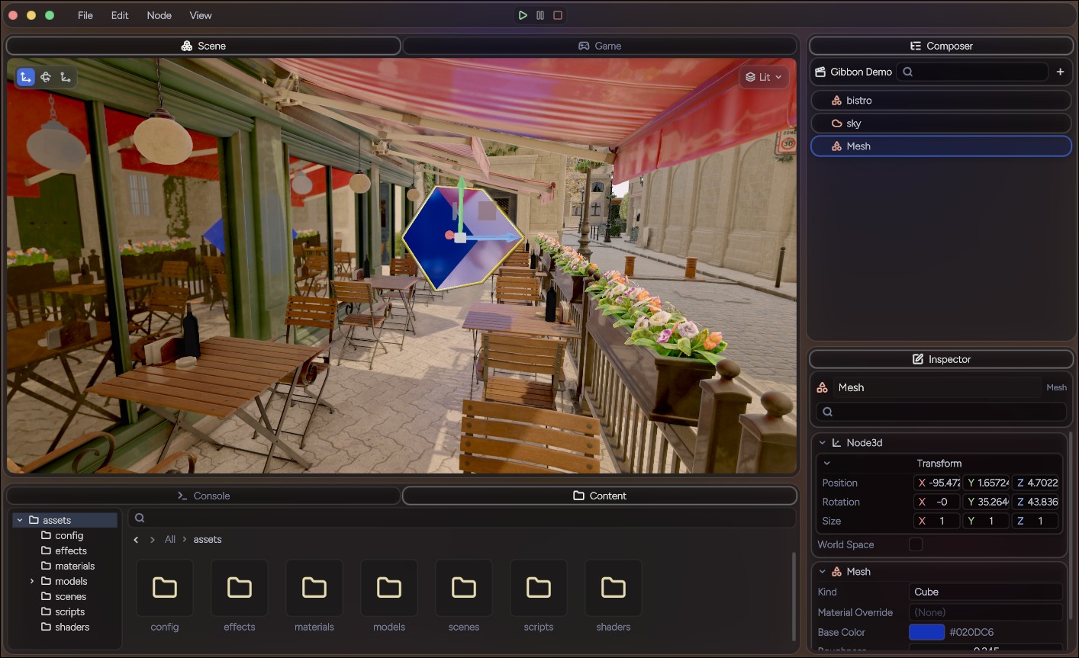Image resolution: width=1079 pixels, height=658 pixels.
Task: Click the All breadcrumb link
Action: [x=170, y=540]
